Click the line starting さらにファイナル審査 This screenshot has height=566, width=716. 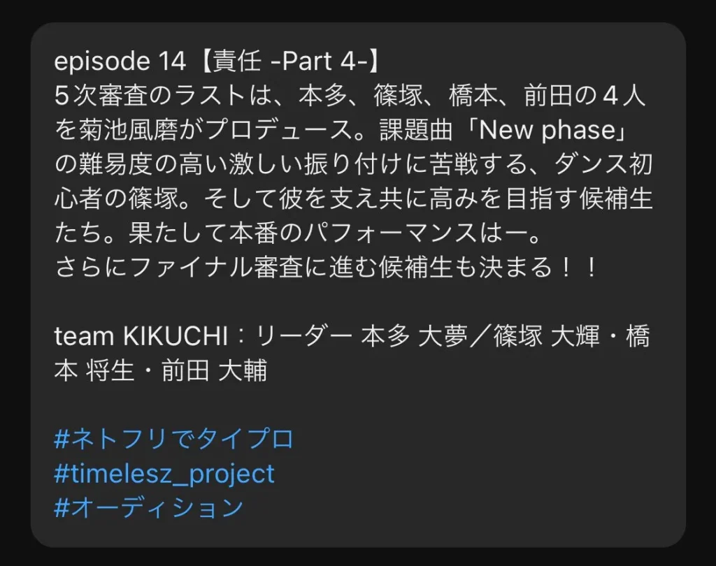(x=326, y=268)
